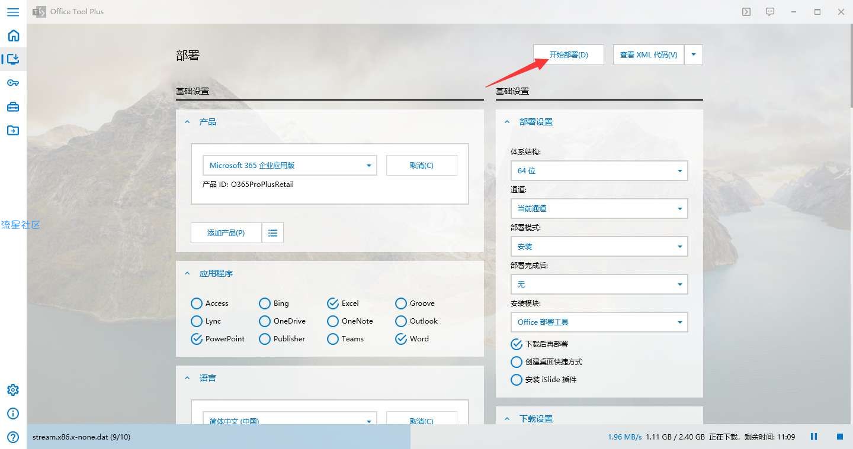Collapse the 应用程序 section
This screenshot has width=853, height=449.
coord(187,274)
